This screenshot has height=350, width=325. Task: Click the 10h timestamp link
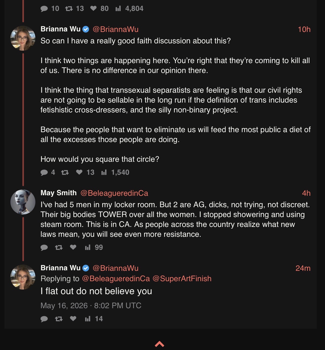pos(304,29)
